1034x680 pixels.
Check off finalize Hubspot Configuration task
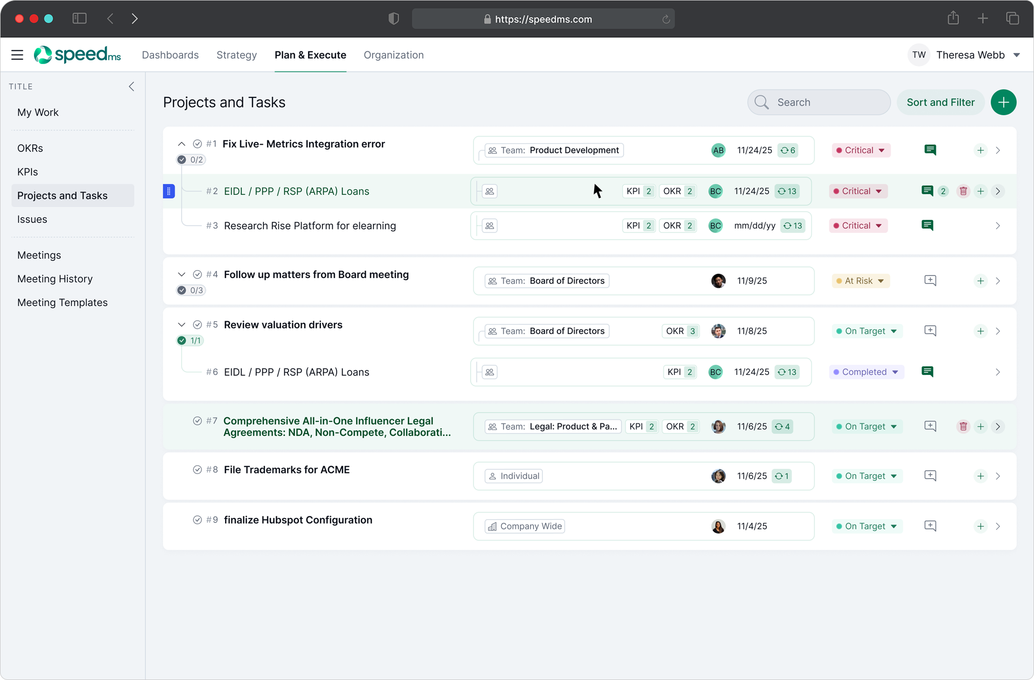point(197,520)
